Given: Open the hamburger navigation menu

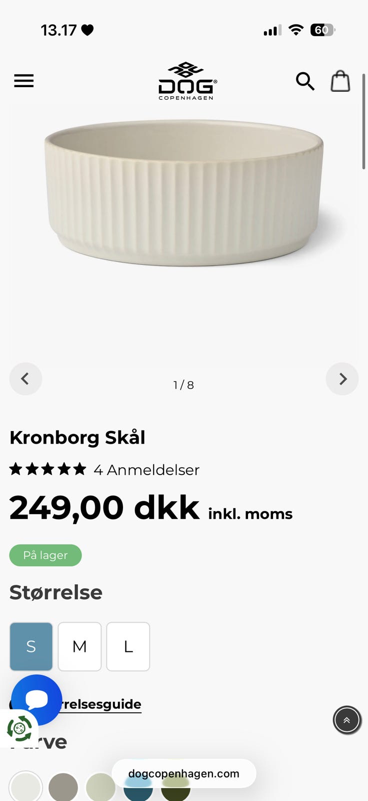Looking at the screenshot, I should (23, 81).
